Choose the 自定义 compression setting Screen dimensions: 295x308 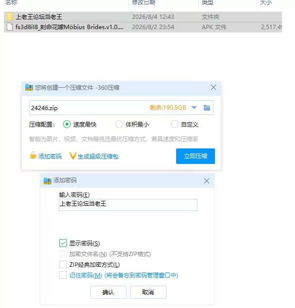click(175, 124)
